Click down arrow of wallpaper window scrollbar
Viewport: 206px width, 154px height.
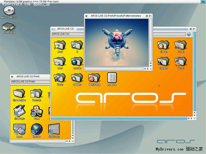point(151,66)
